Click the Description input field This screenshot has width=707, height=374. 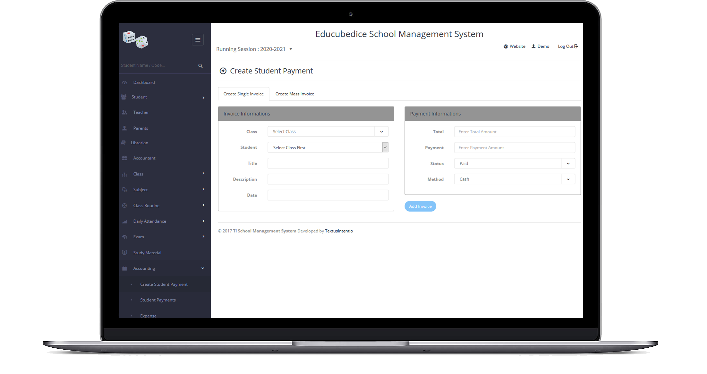click(x=328, y=179)
